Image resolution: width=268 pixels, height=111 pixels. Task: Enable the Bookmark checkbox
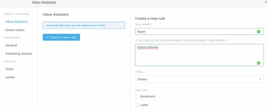click(x=137, y=96)
